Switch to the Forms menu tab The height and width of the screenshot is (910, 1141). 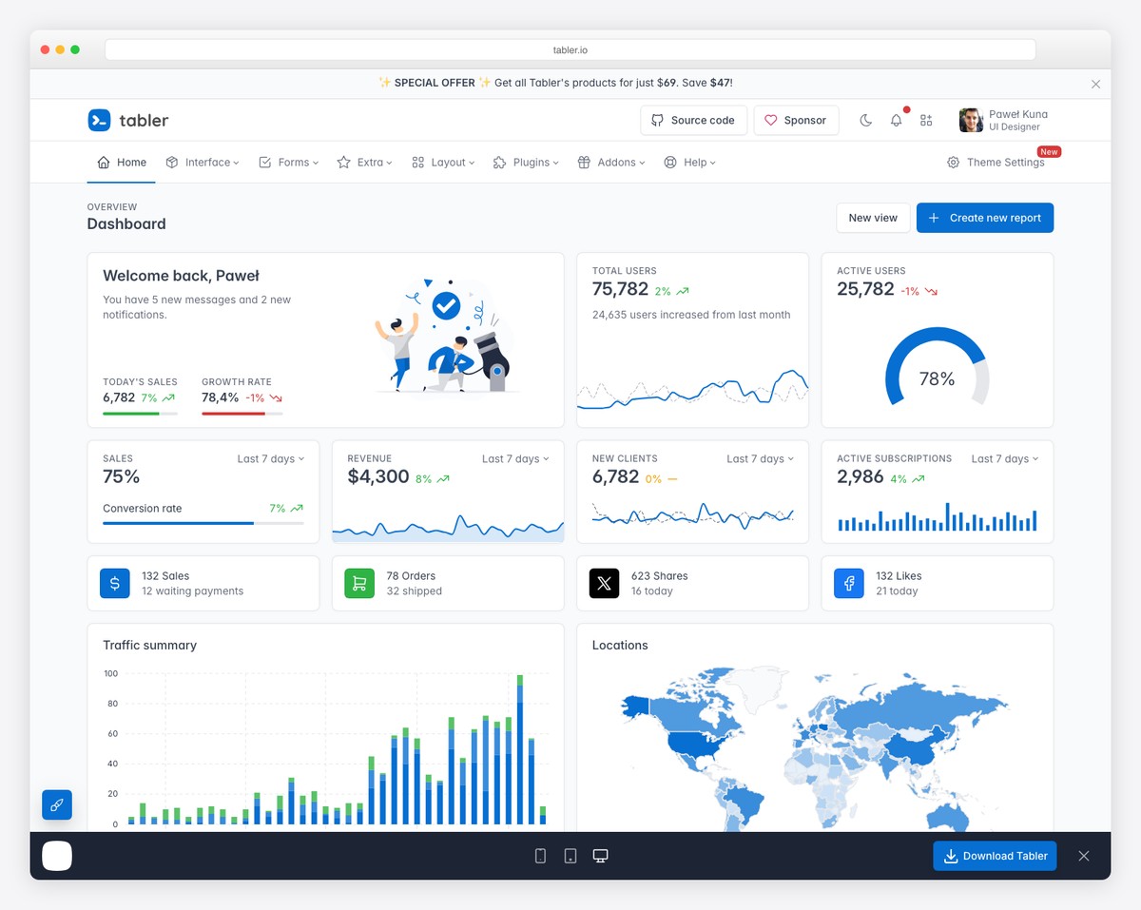[288, 162]
